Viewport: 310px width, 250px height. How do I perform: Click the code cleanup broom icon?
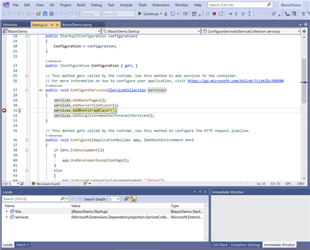(85, 184)
